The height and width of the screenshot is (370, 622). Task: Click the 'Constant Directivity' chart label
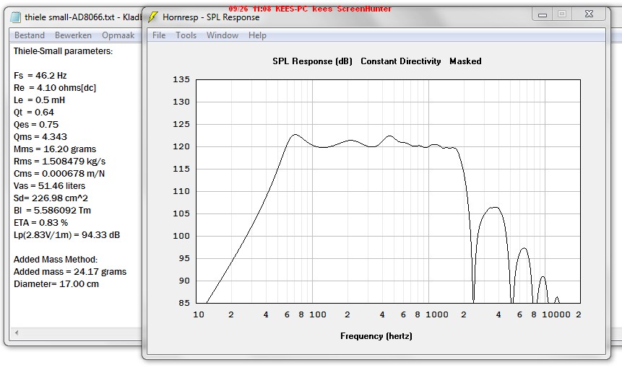point(401,61)
